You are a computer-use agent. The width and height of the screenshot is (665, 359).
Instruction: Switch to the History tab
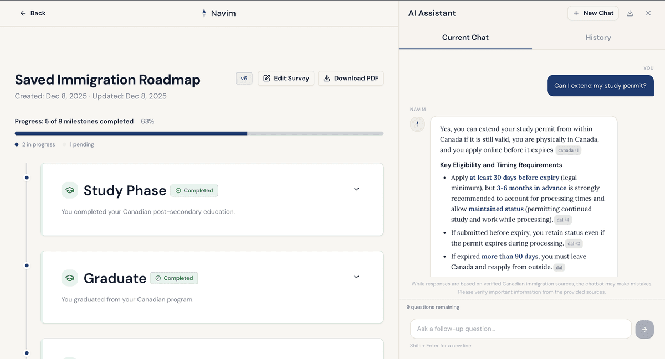(x=598, y=37)
